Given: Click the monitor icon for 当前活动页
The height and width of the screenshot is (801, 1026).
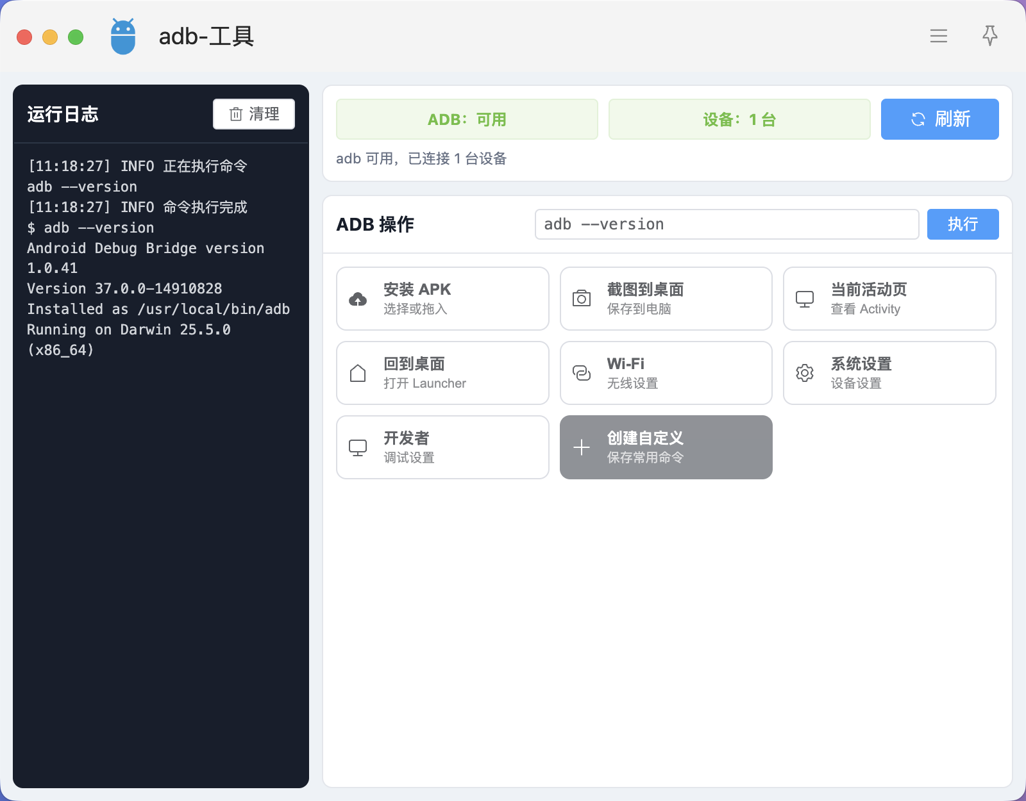Looking at the screenshot, I should coord(805,299).
